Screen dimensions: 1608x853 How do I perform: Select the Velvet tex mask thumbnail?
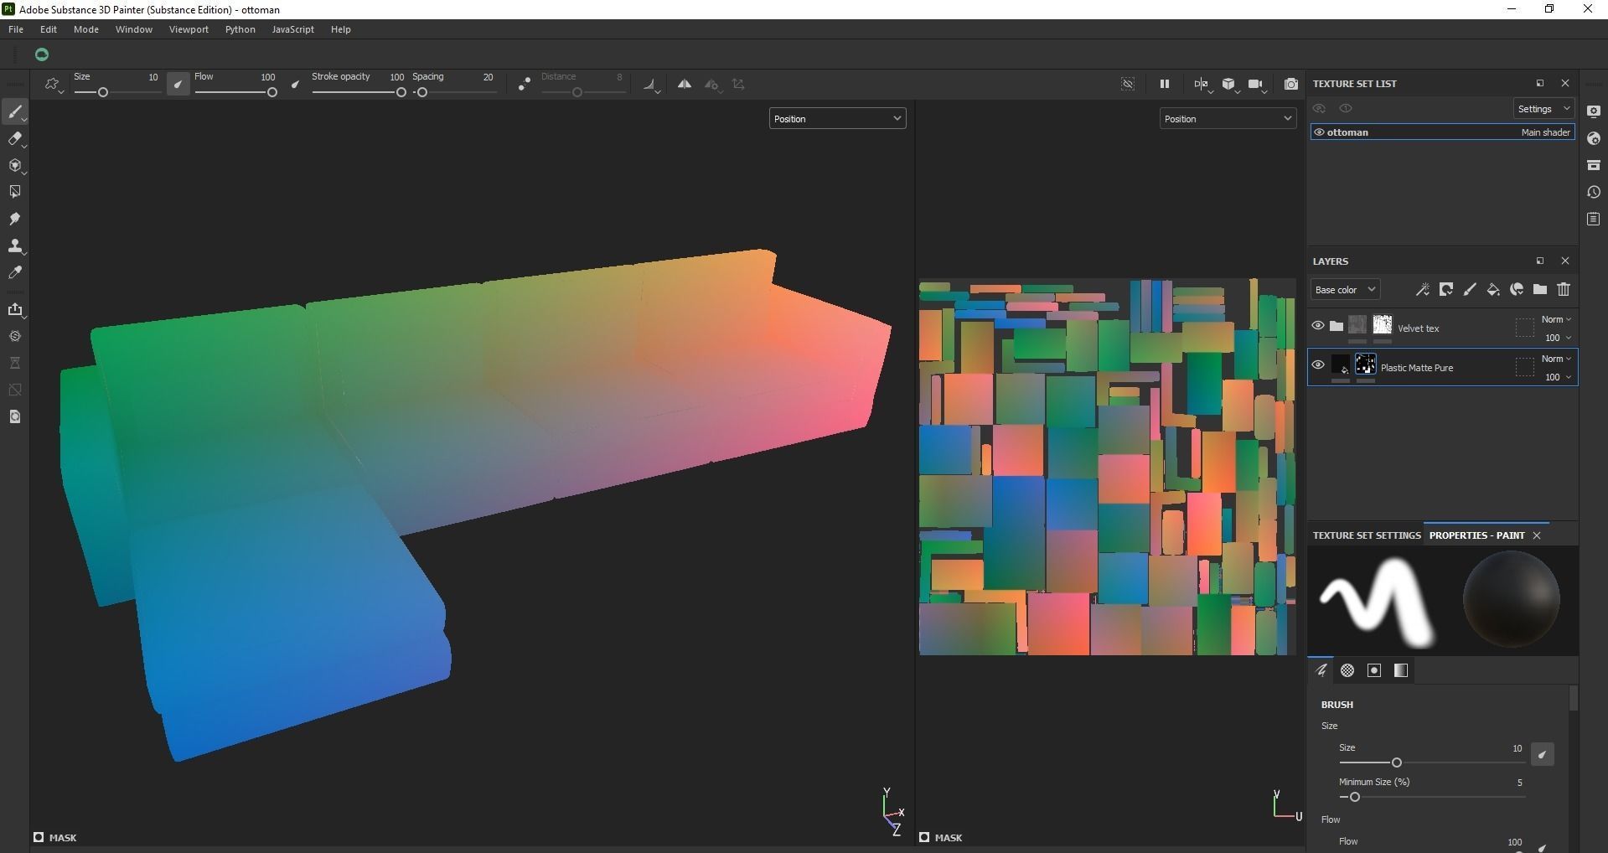pyautogui.click(x=1382, y=325)
